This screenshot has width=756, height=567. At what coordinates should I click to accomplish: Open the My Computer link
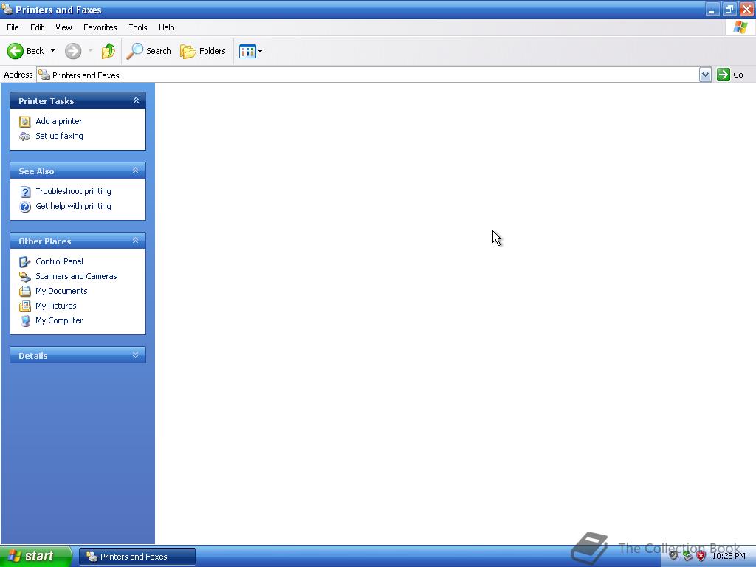tap(59, 320)
